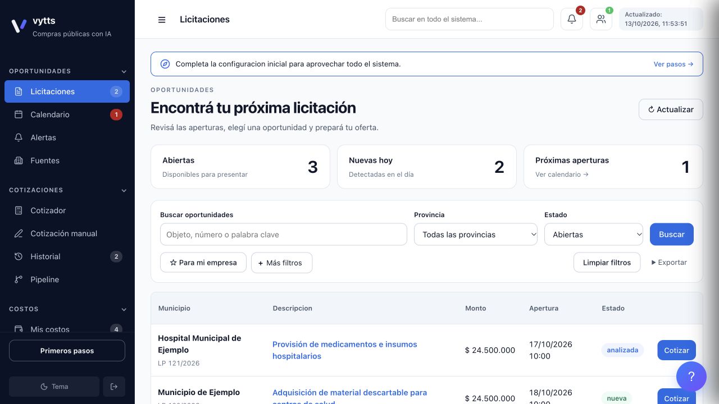This screenshot has width=719, height=404.
Task: Focus the Buscar oportunidades input field
Action: pos(284,235)
